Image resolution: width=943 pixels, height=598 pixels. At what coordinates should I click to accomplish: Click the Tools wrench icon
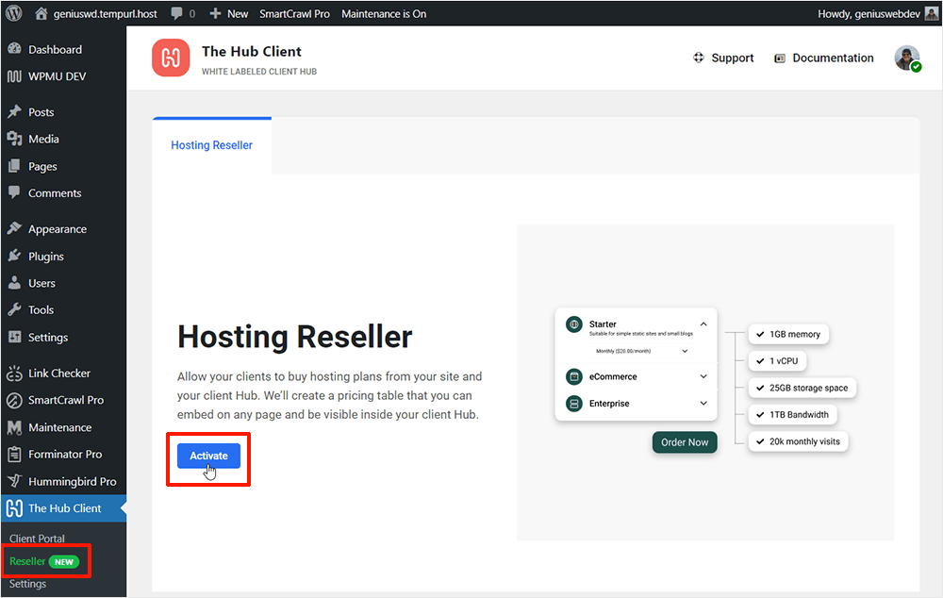click(x=14, y=309)
